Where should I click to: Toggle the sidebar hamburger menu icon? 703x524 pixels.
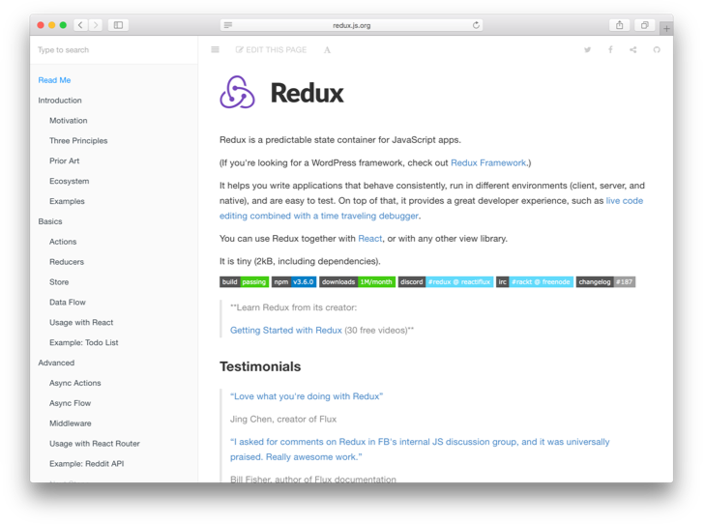click(x=215, y=50)
